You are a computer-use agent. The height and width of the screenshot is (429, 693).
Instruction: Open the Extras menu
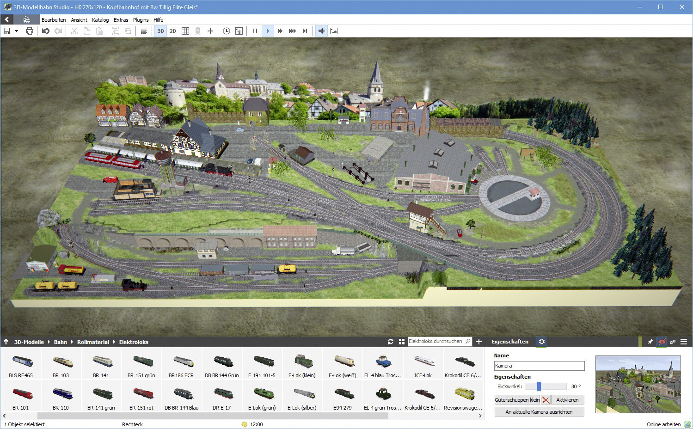point(121,20)
